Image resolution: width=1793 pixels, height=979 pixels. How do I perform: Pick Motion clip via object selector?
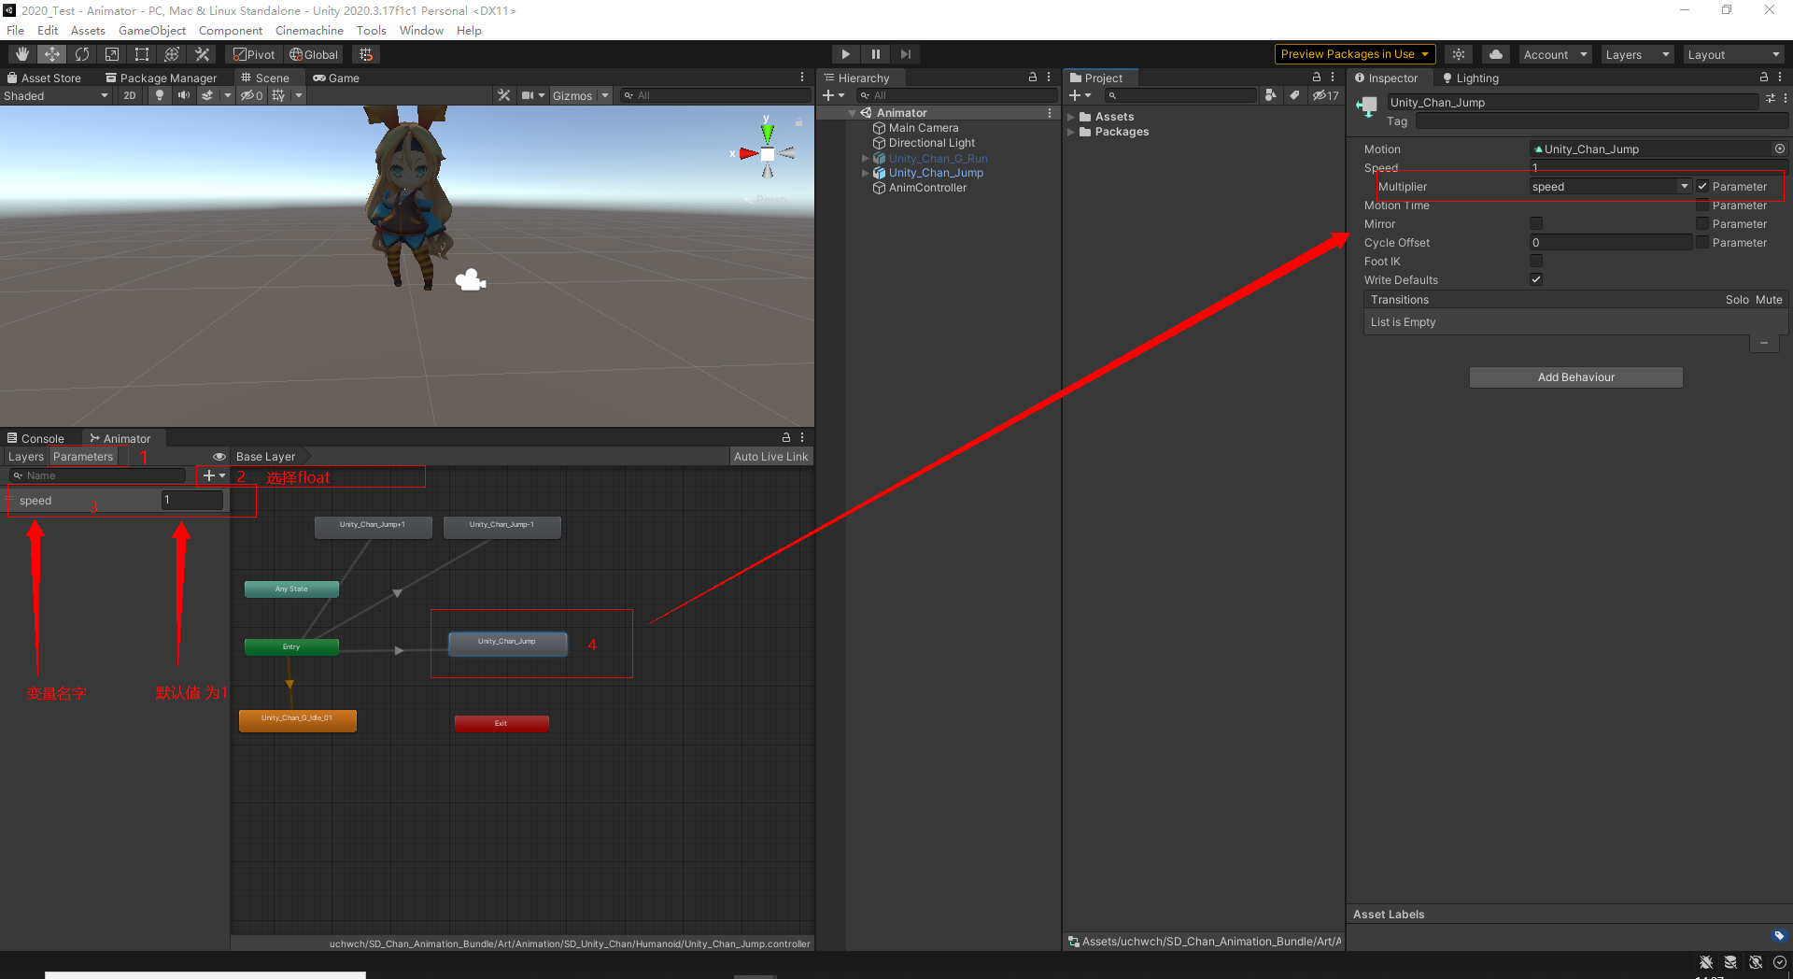tap(1780, 149)
